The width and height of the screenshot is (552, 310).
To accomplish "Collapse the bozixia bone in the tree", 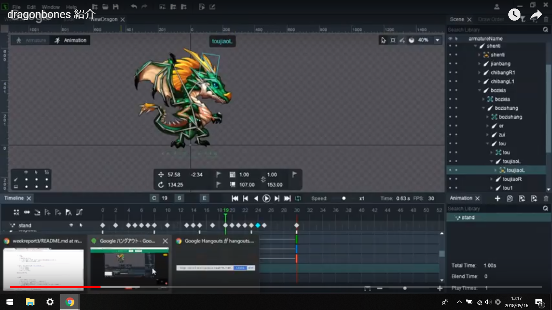I will point(480,90).
